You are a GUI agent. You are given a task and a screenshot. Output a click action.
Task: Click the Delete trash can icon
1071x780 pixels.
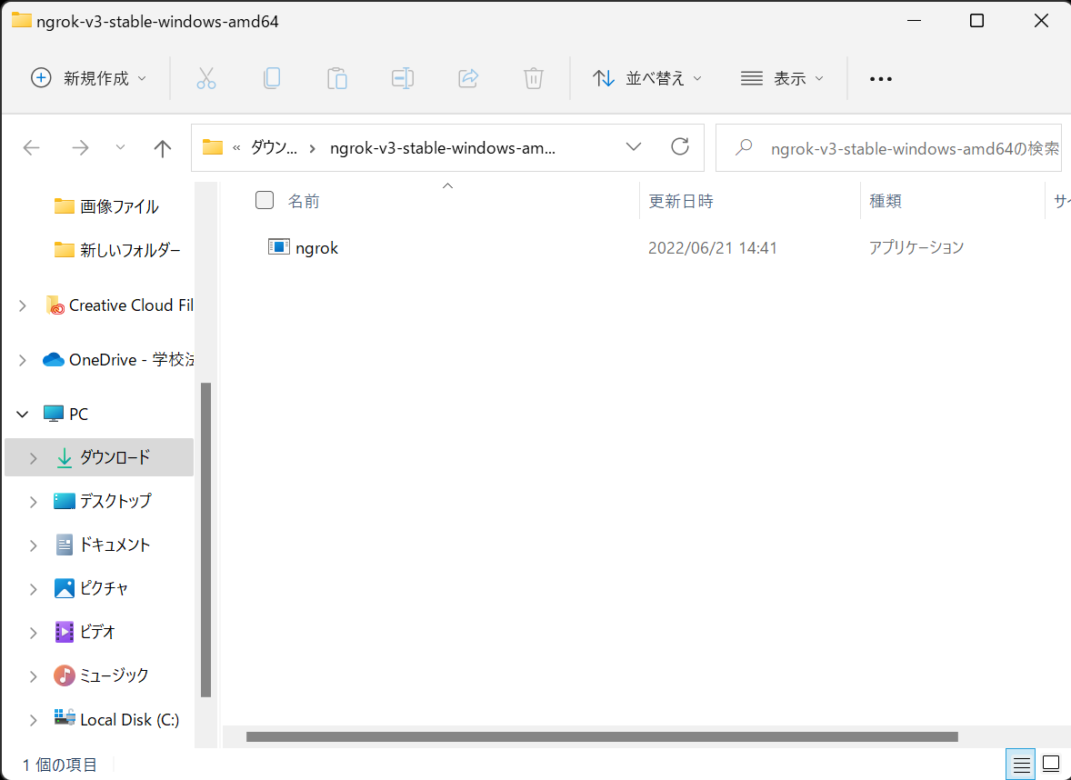coord(534,78)
